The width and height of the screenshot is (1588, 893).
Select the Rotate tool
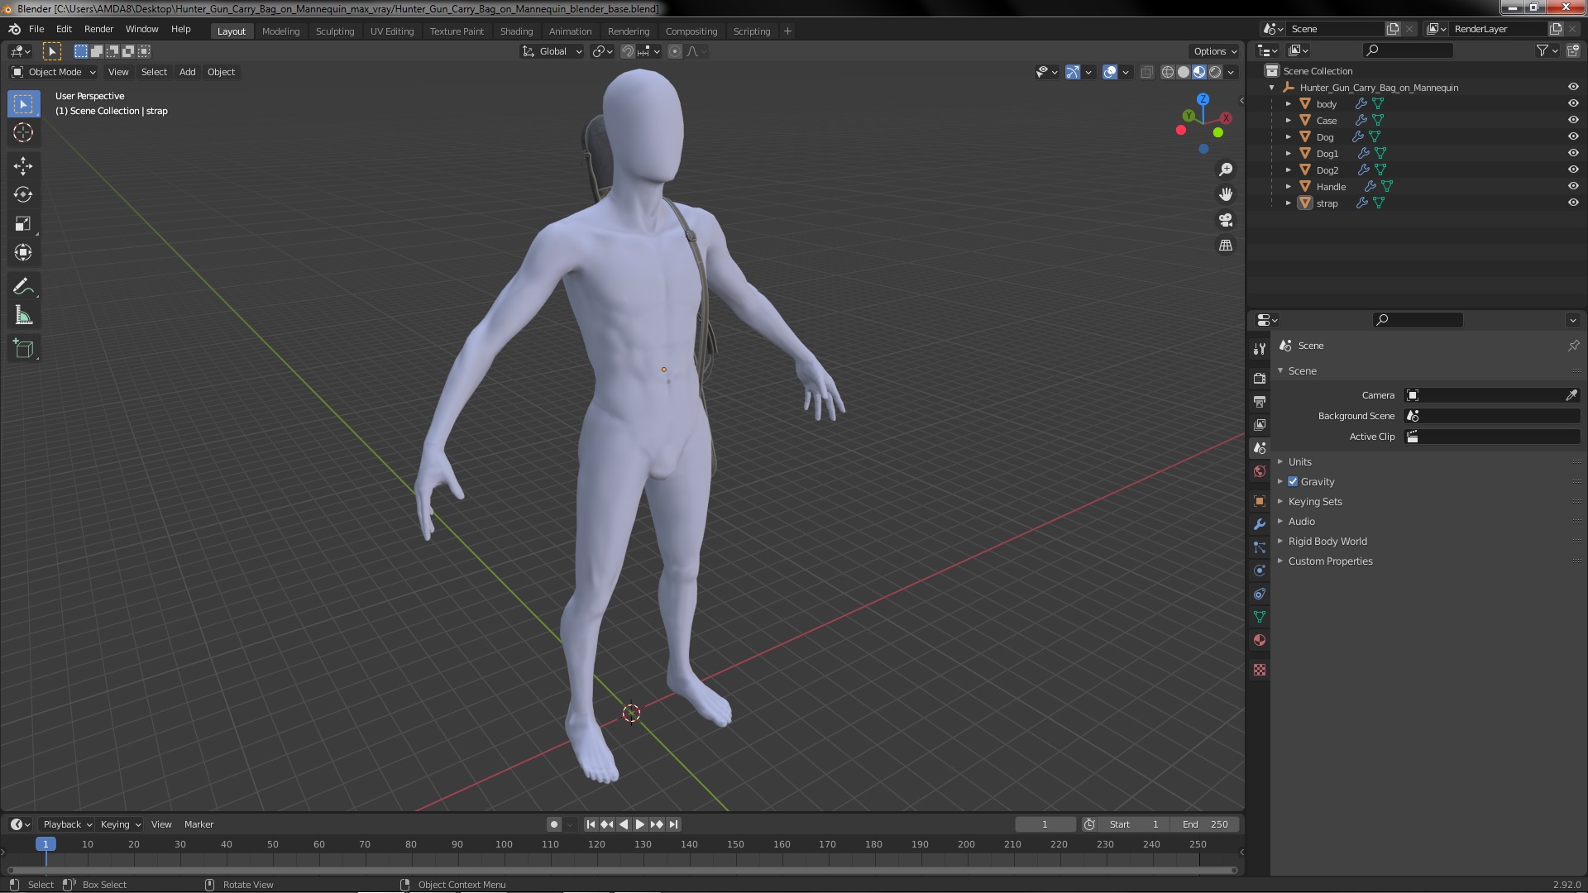click(23, 195)
